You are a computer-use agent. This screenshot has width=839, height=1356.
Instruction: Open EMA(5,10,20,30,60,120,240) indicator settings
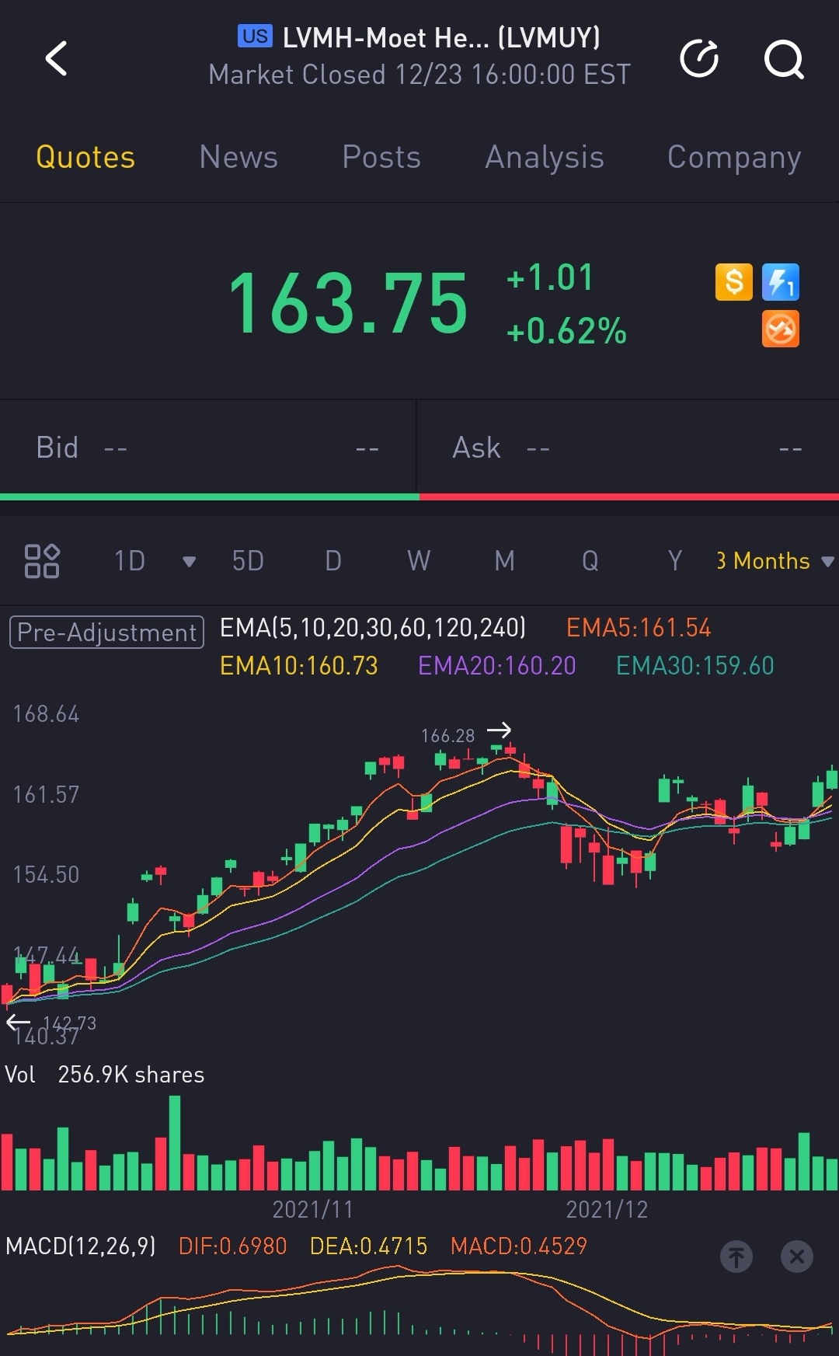click(x=373, y=627)
